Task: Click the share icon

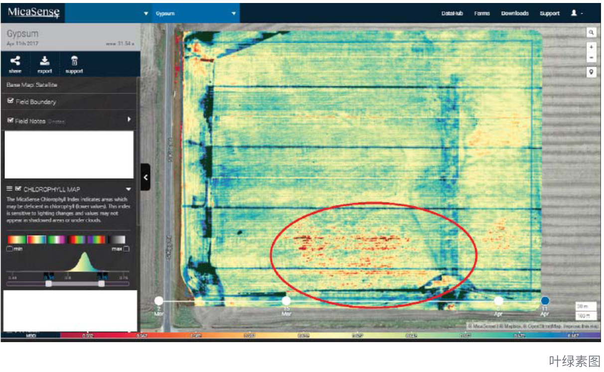Action: [x=15, y=61]
